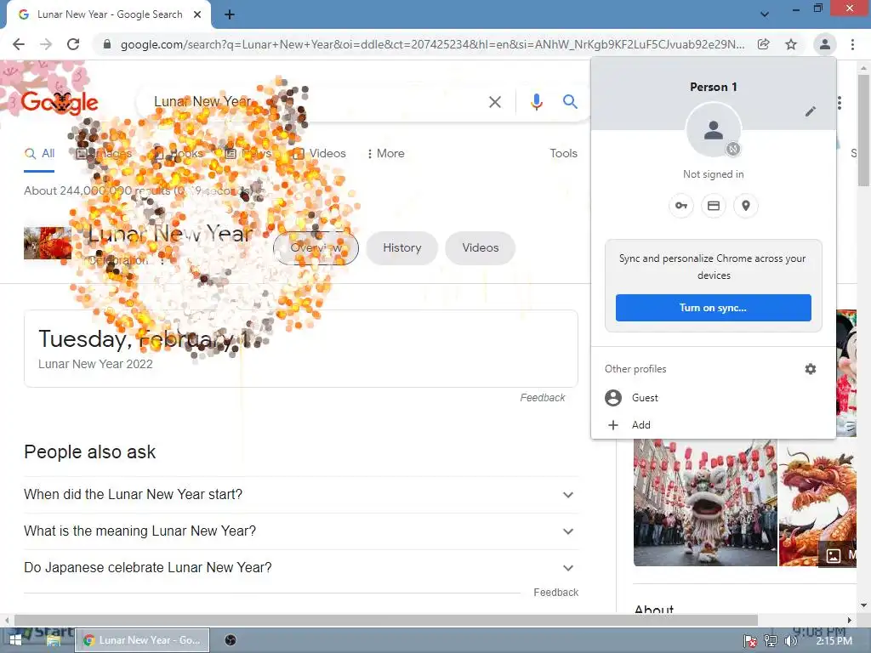The image size is (871, 653).
Task: Open File Explorer from taskbar
Action: pyautogui.click(x=53, y=640)
